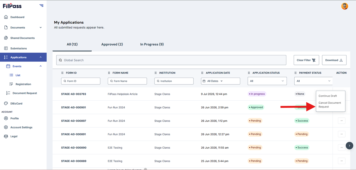
Task: Open the All Dates filter dropdown
Action: [220, 81]
